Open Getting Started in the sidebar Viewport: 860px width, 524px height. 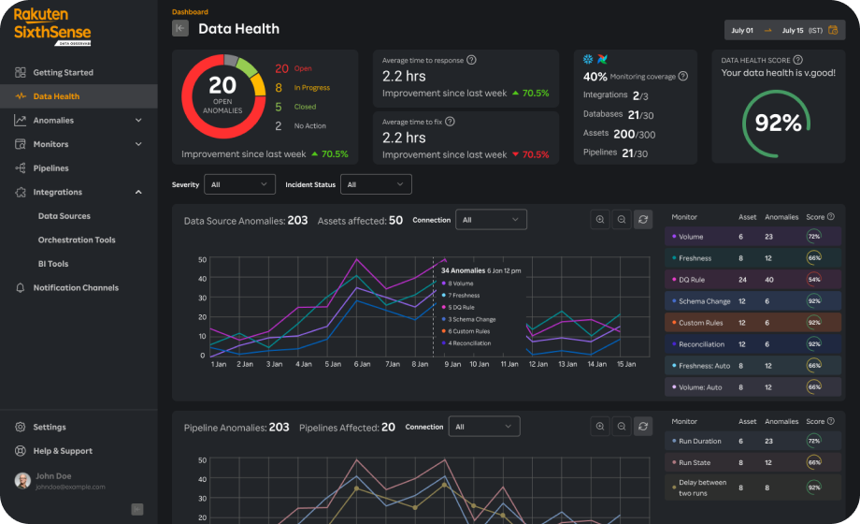point(79,72)
